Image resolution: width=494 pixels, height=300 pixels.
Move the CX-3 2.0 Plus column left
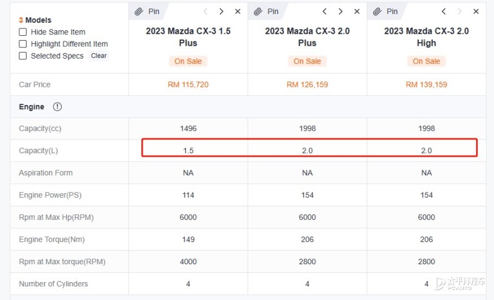point(325,12)
